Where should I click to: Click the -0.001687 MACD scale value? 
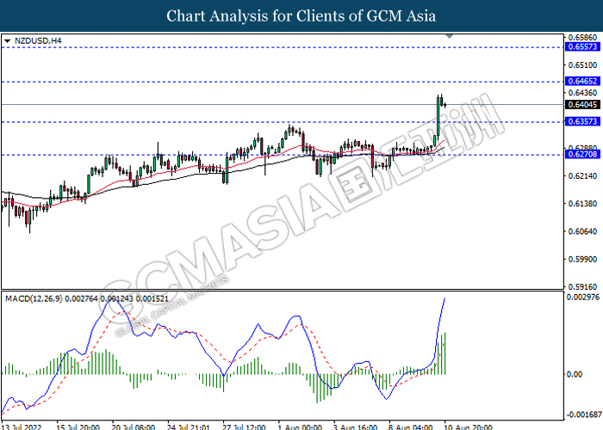[584, 415]
